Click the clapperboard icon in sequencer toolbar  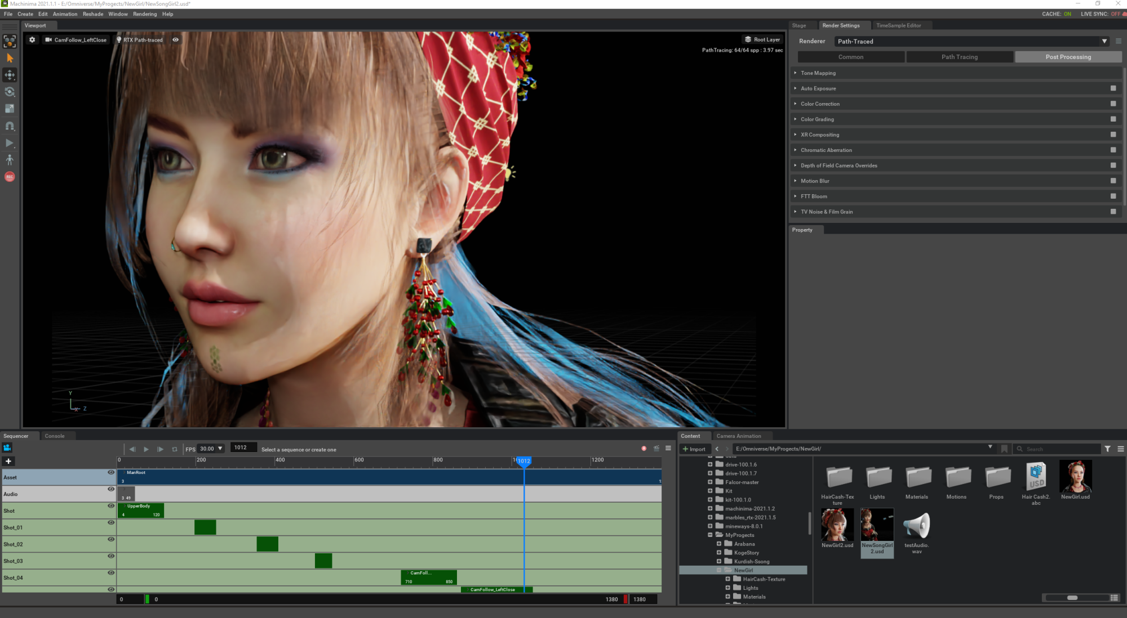(656, 449)
